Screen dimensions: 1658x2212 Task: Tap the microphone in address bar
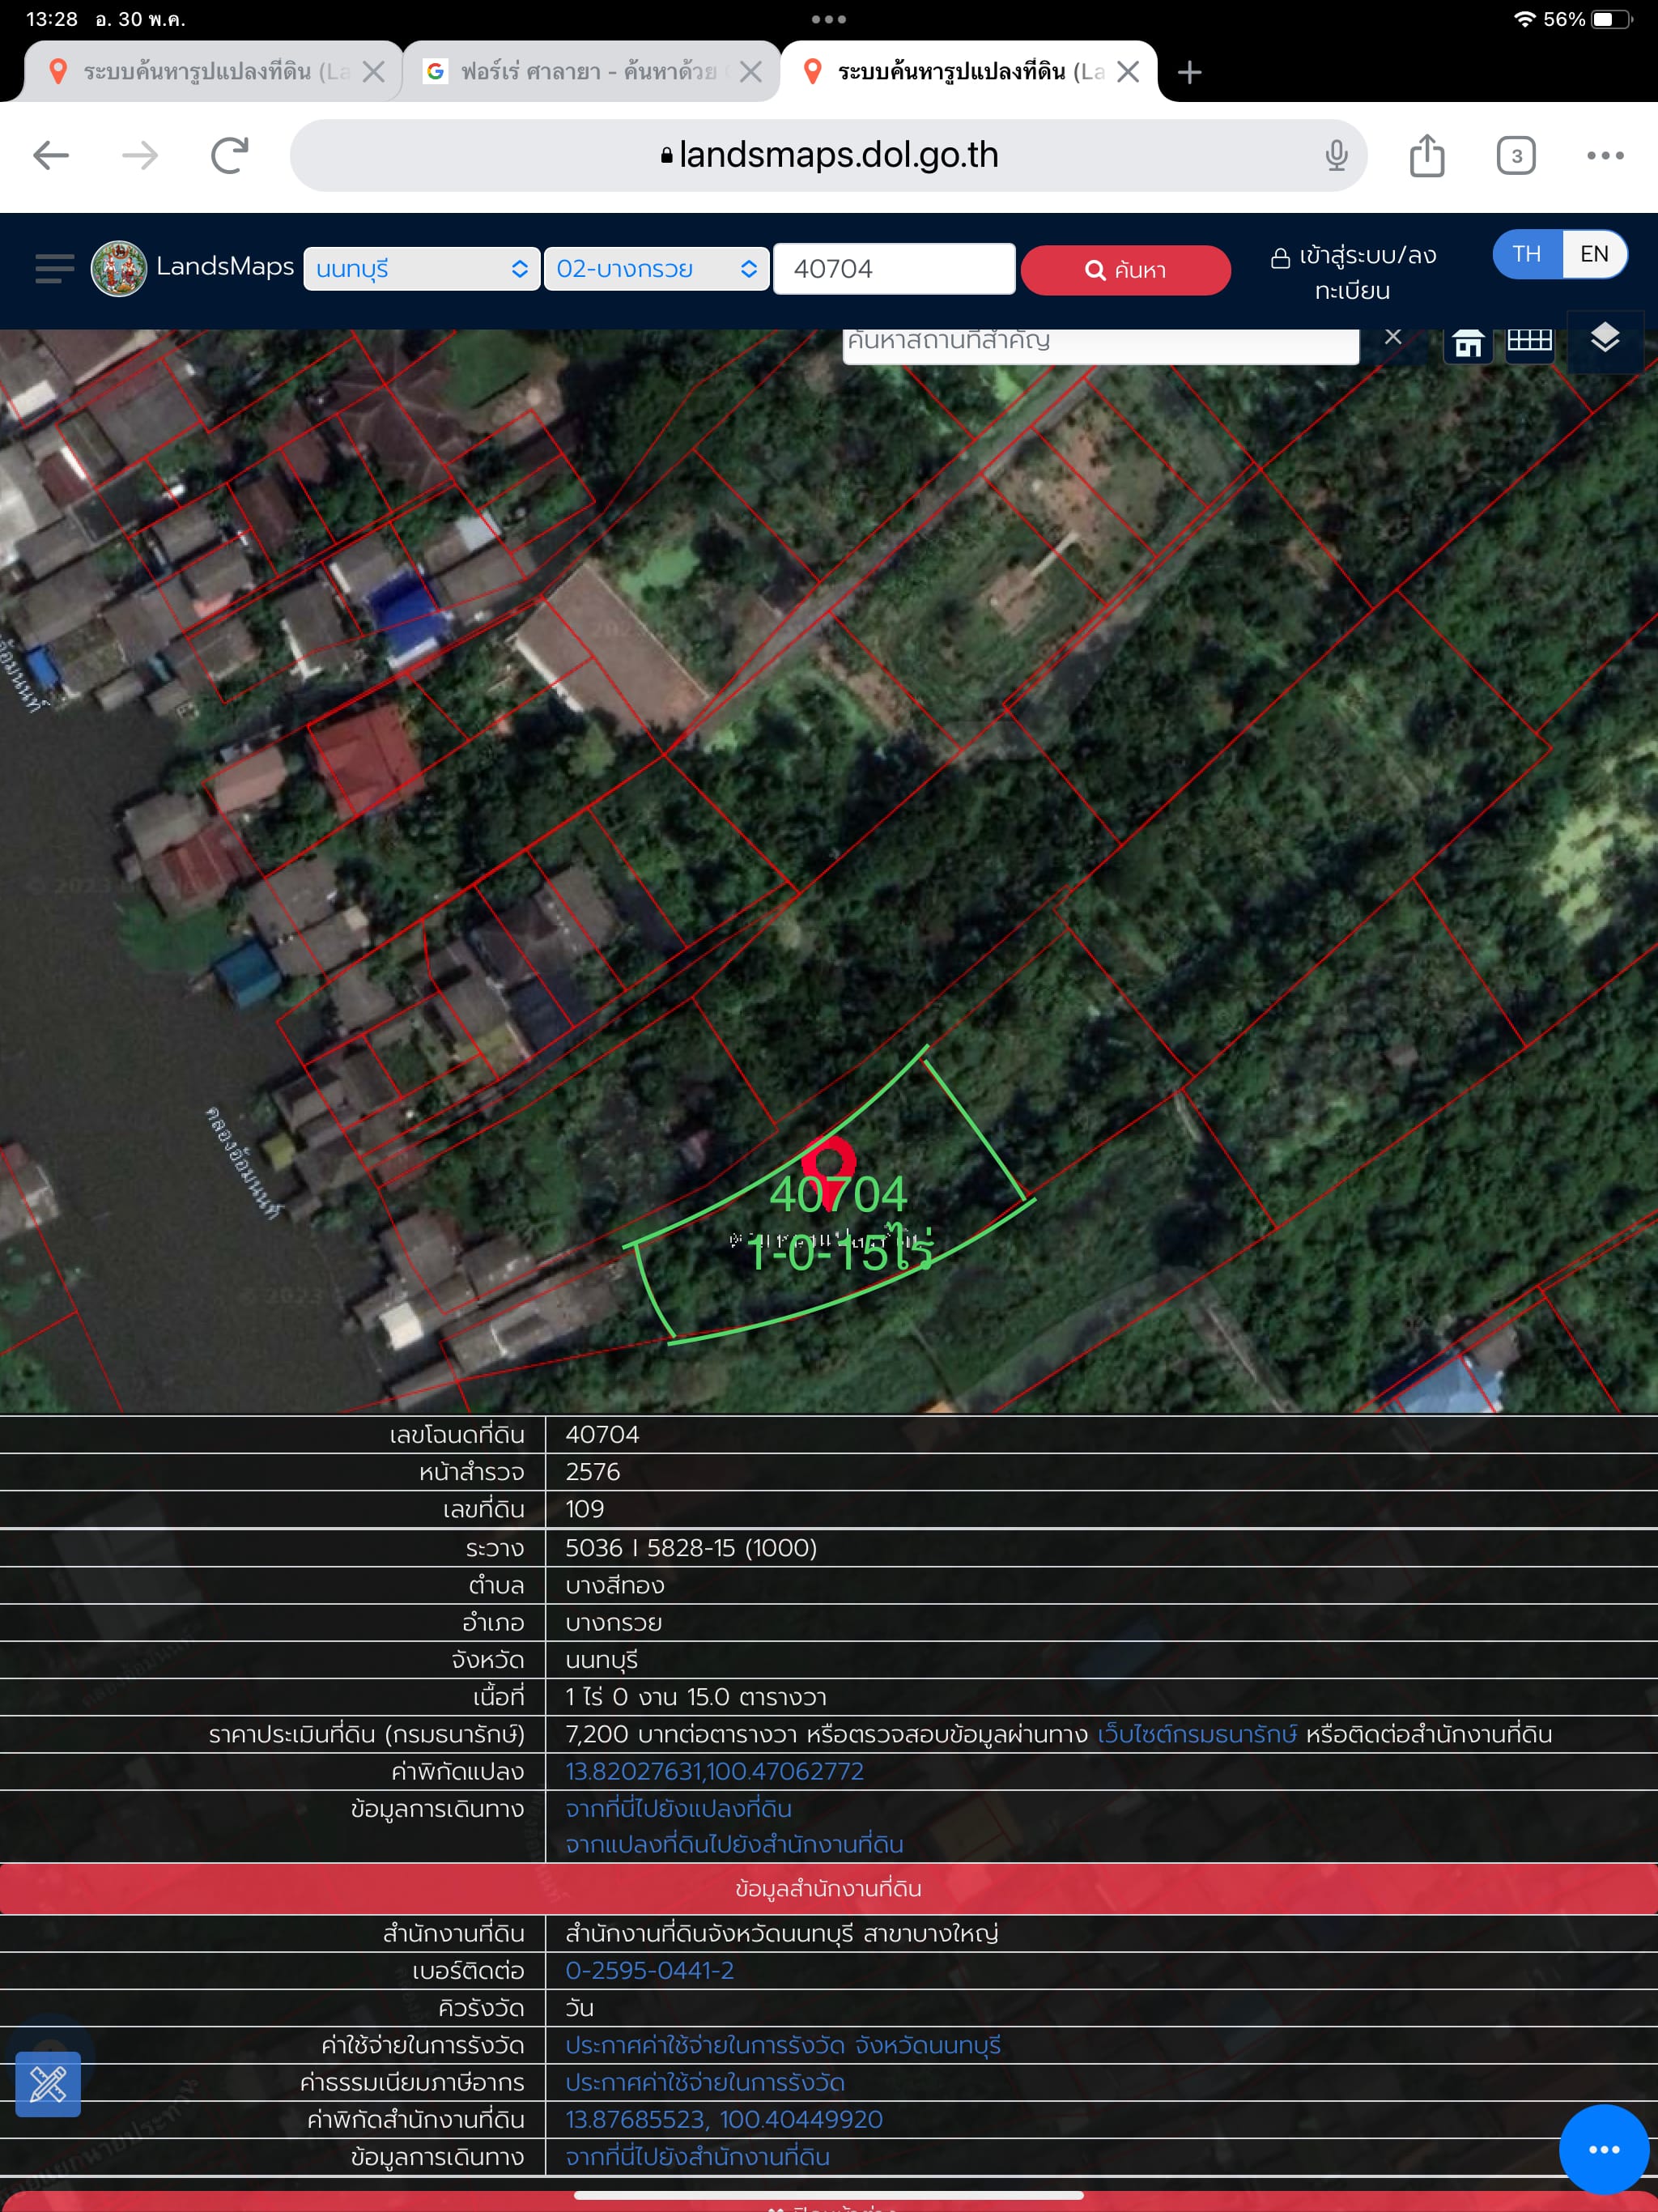1336,155
